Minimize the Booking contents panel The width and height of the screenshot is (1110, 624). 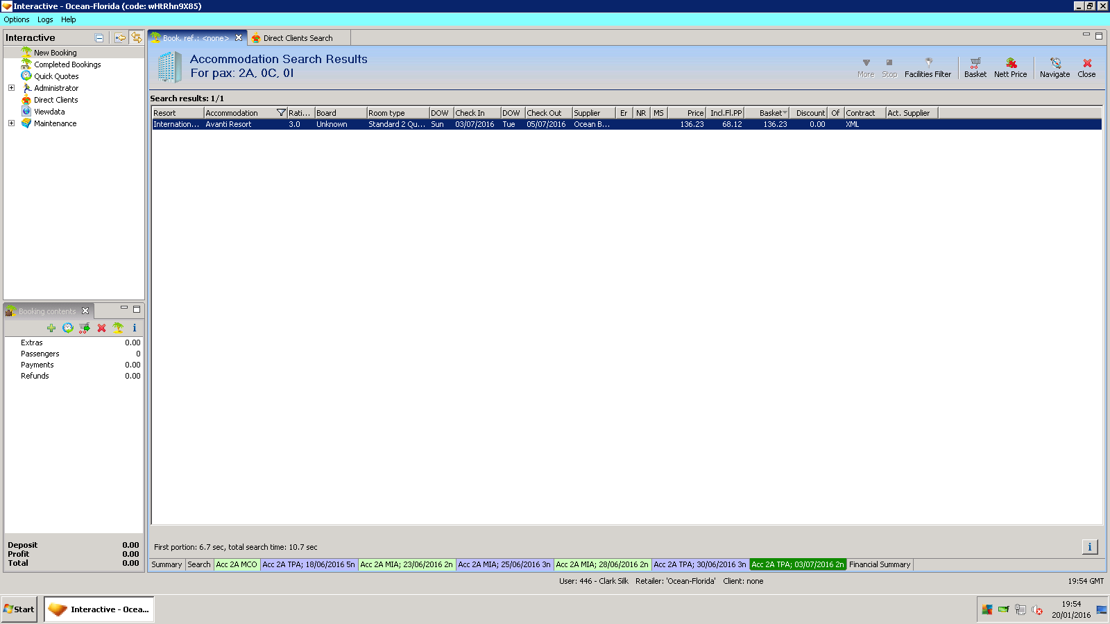coord(124,308)
